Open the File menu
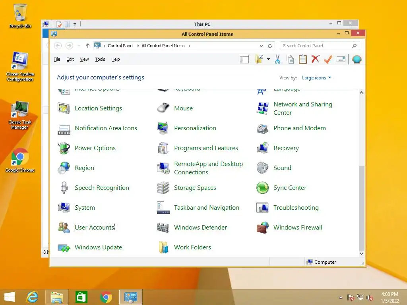Image resolution: width=407 pixels, height=305 pixels. coord(57,60)
